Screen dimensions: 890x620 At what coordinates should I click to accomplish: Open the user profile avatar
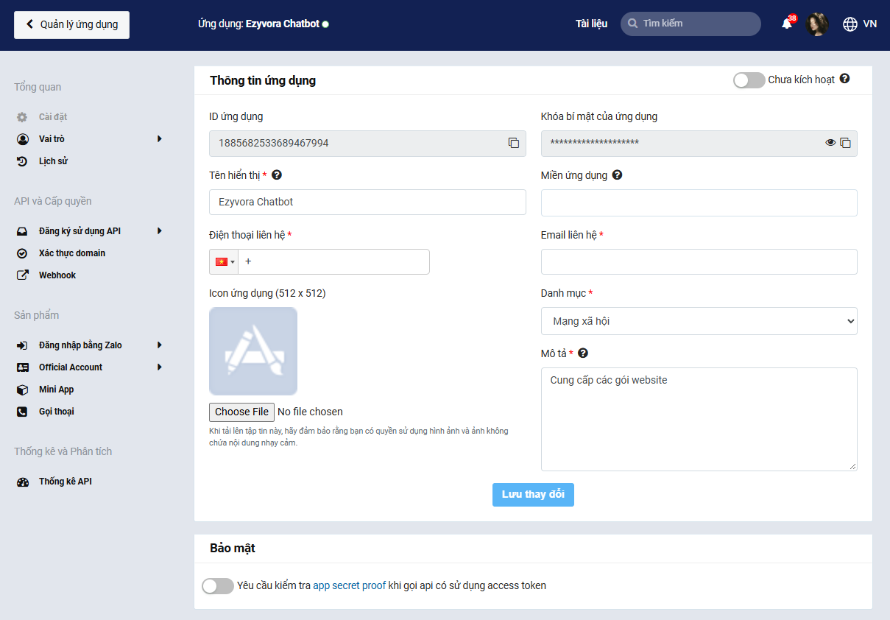click(817, 24)
